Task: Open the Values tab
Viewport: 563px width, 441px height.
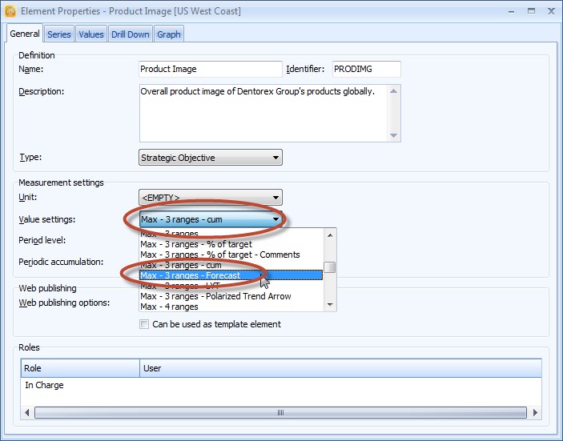Action: (90, 34)
